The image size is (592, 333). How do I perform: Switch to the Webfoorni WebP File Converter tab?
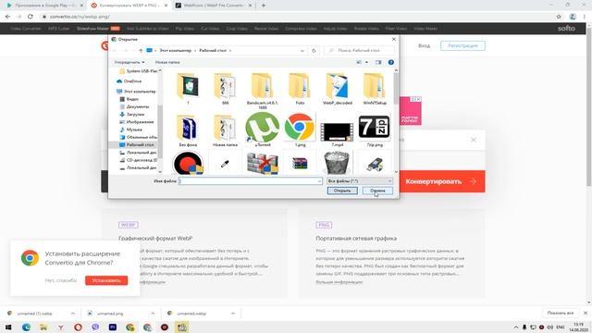pyautogui.click(x=214, y=6)
